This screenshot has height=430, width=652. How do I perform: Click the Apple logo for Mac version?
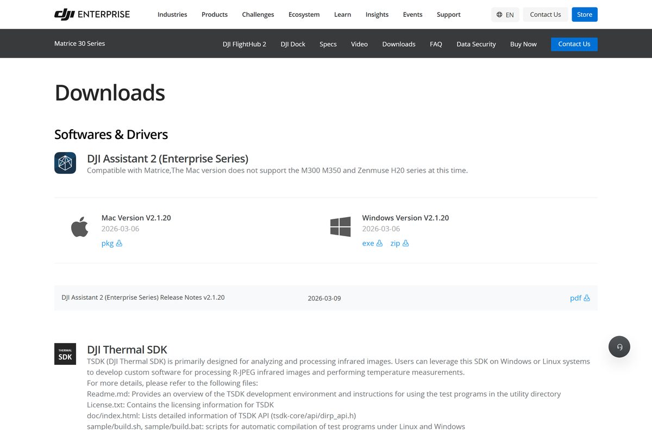[79, 226]
